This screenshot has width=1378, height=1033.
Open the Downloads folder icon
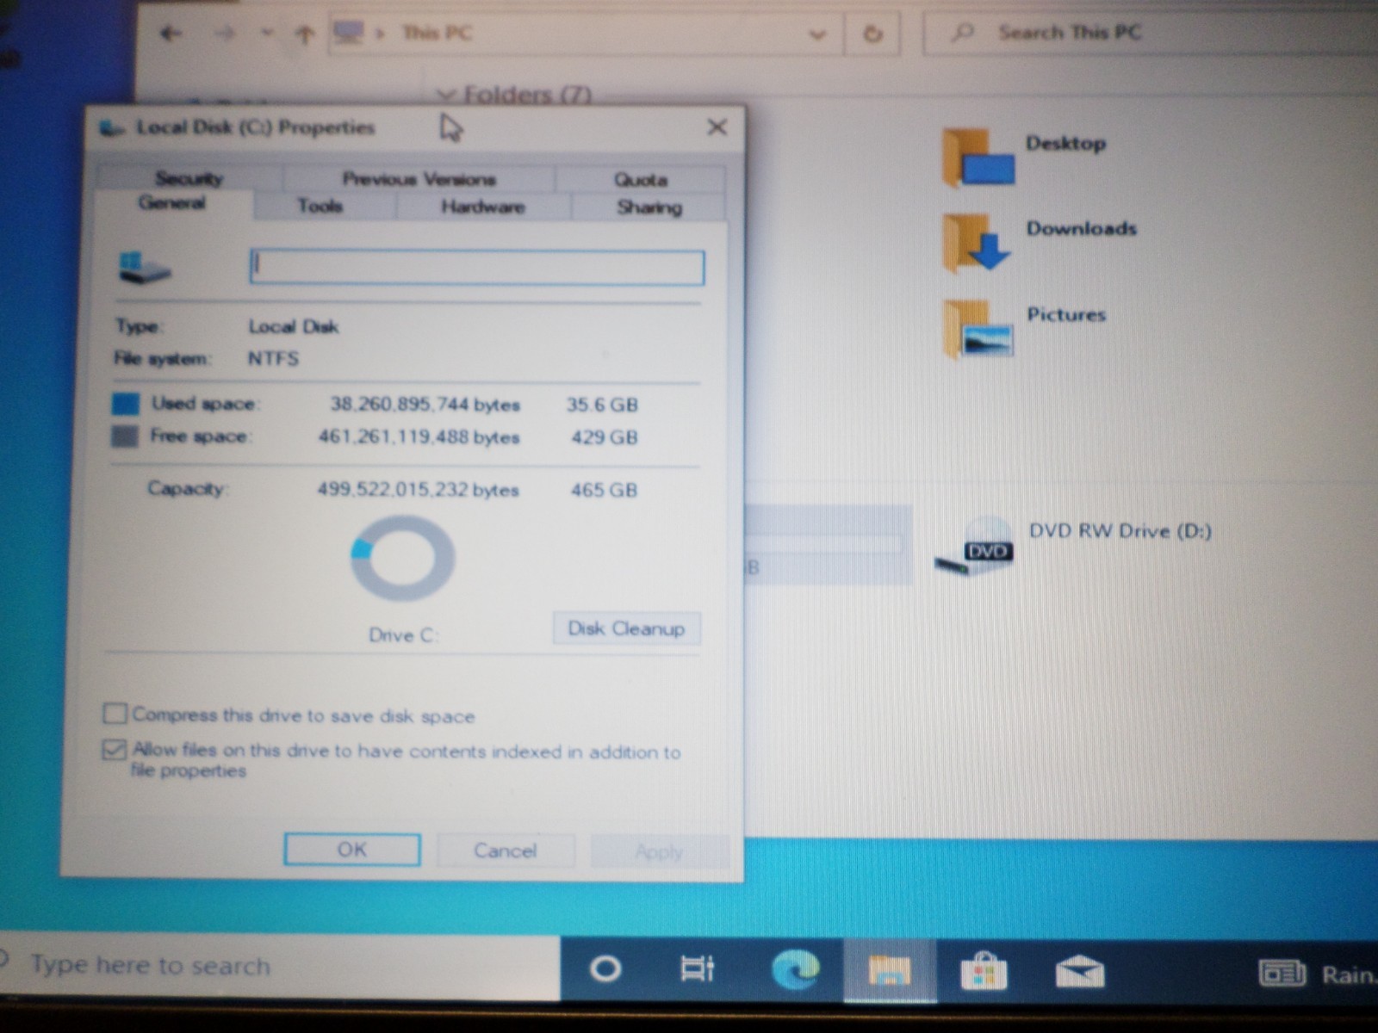[x=976, y=243]
